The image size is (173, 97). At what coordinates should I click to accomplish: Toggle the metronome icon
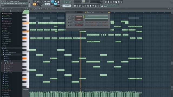pyautogui.click(x=35, y=1)
